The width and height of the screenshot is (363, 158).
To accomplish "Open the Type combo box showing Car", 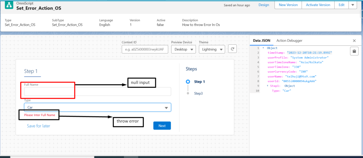I will 97,108.
